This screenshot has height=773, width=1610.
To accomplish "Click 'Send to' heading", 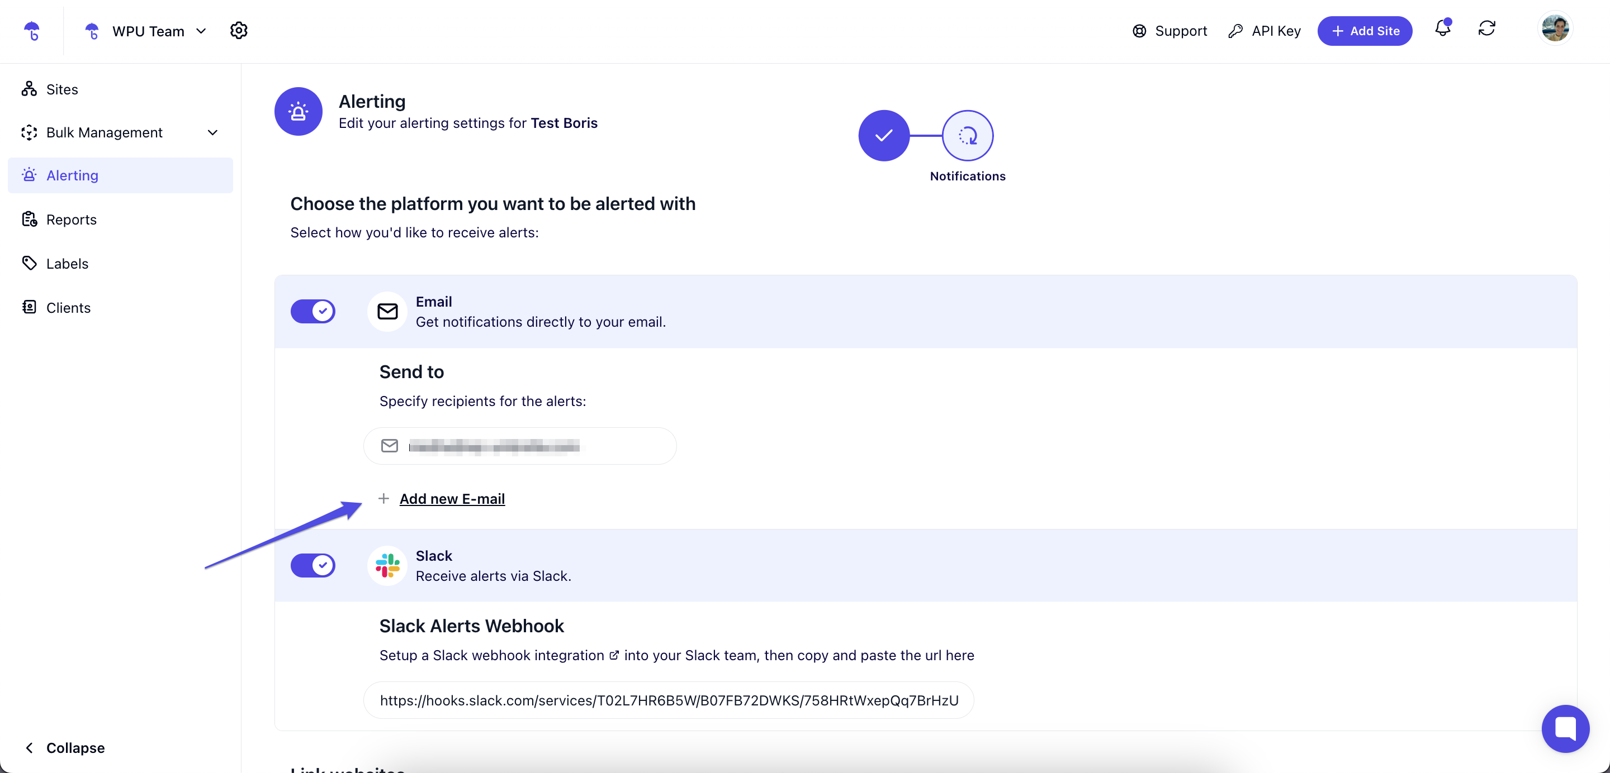I will coord(411,371).
